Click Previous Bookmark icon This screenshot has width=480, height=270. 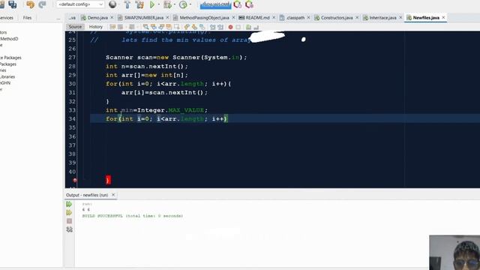tap(187, 27)
